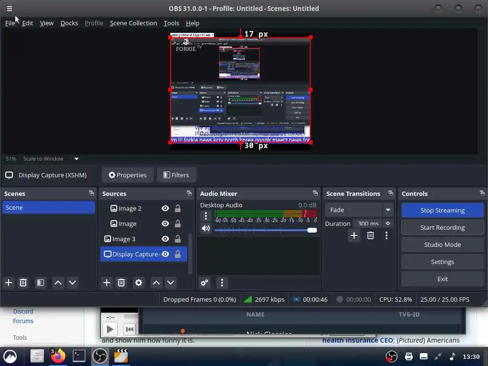488x366 pixels.
Task: Move source down with arrow icon
Action: coord(171,283)
